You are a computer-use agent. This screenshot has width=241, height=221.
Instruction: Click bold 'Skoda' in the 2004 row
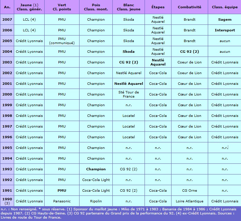[x=129, y=52]
